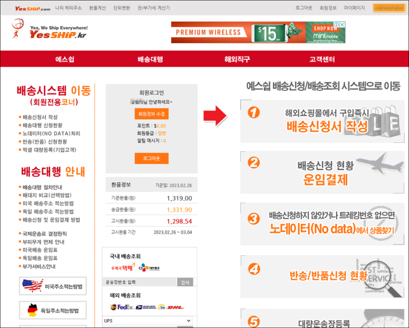The image size is (409, 328).
Task: Open the 부가서비스안내 sidebar link
Action: (39, 266)
